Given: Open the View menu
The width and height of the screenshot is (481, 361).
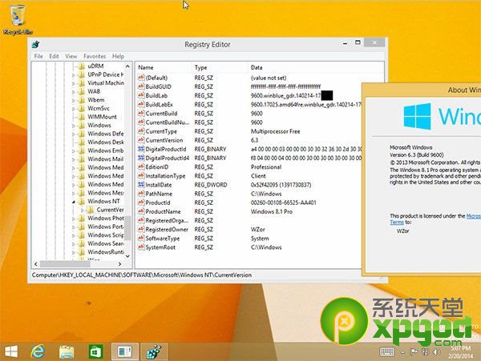Looking at the screenshot, I should click(x=71, y=56).
